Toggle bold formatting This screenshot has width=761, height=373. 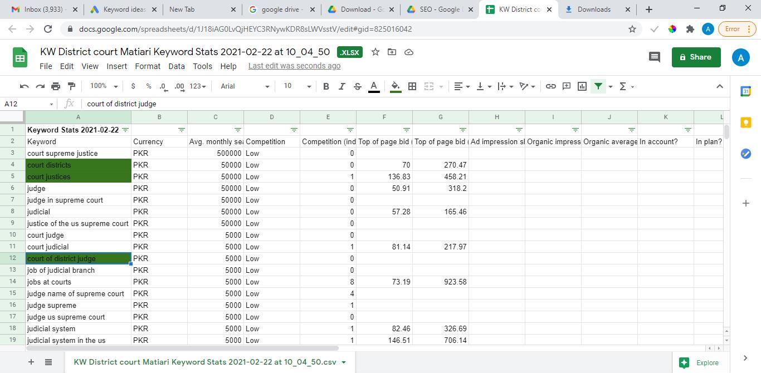[x=326, y=86]
